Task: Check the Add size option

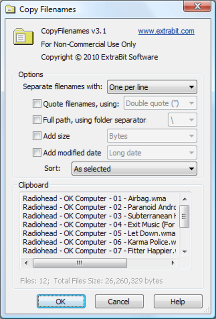Action: pos(37,136)
